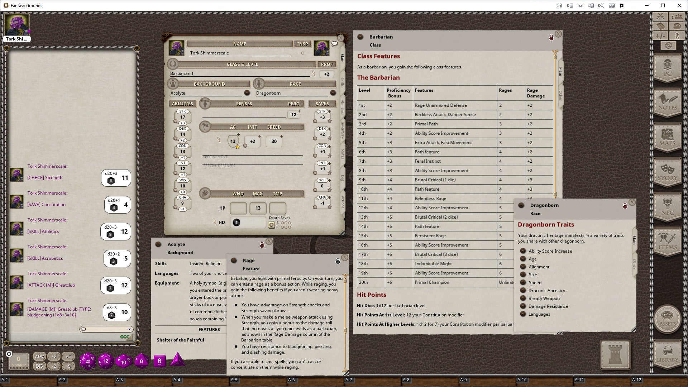The height and width of the screenshot is (387, 688).
Task: Roll the purple d20 die
Action: pos(88,361)
